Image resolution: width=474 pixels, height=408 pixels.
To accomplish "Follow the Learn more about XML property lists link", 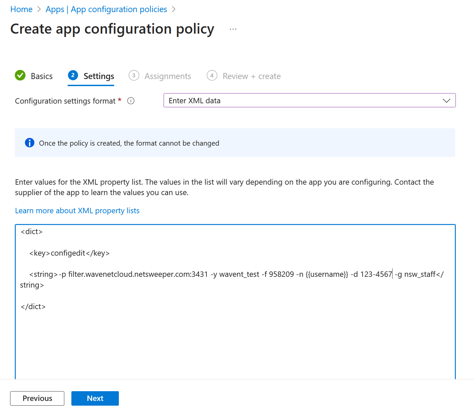I will coord(77,210).
